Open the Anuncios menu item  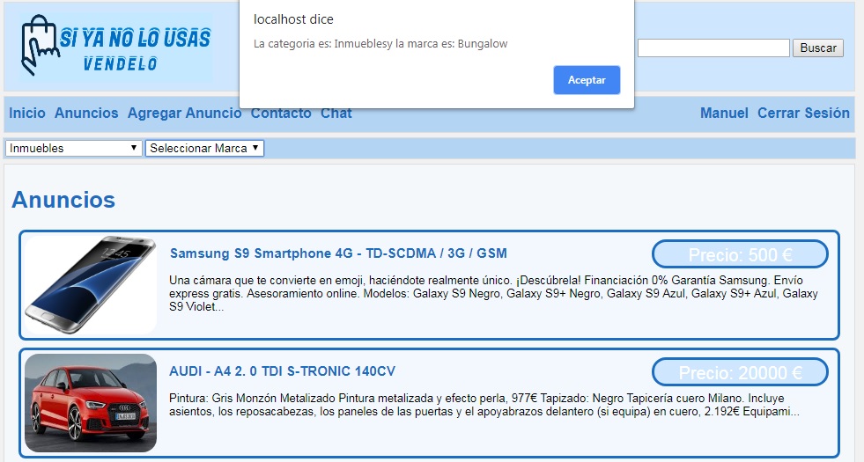tap(86, 114)
